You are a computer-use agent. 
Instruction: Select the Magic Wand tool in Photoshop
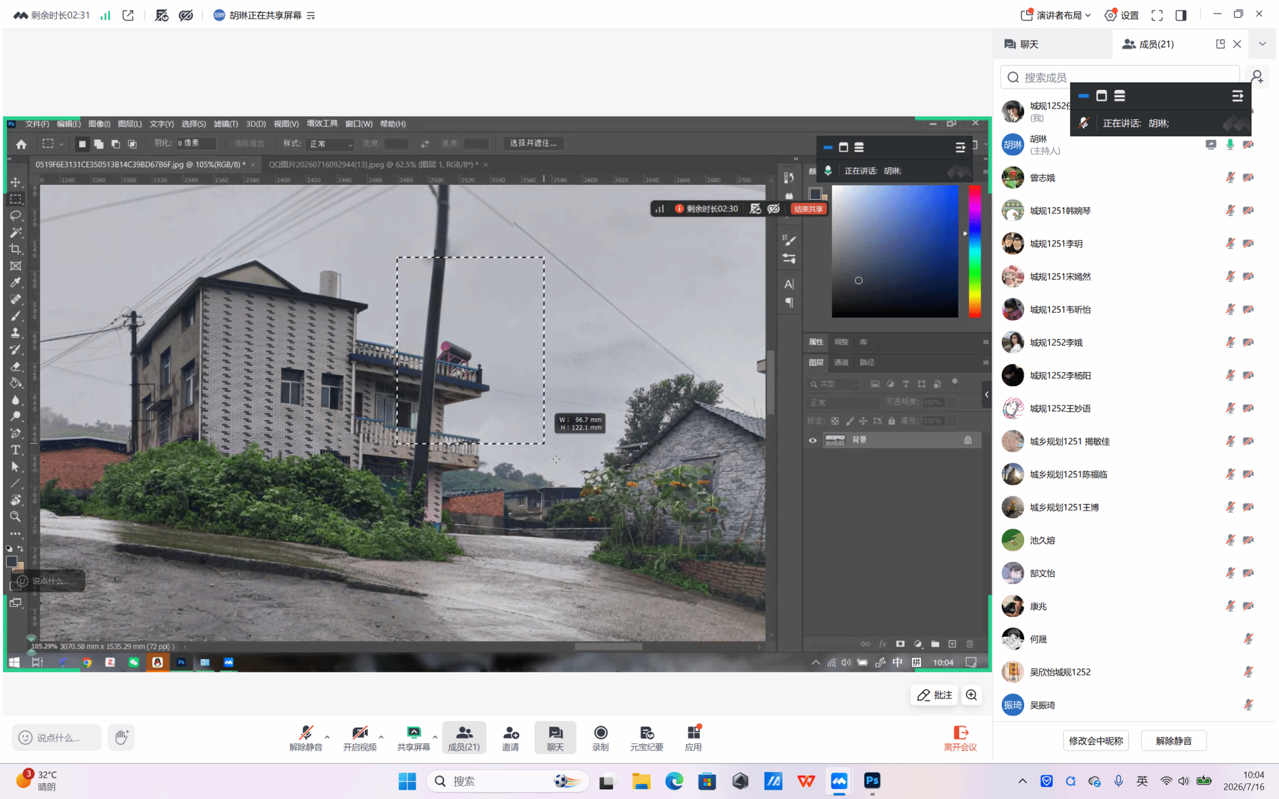(x=16, y=233)
